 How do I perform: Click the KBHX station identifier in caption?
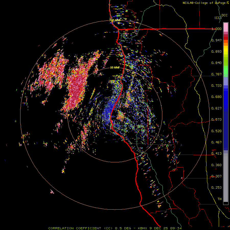143,228
